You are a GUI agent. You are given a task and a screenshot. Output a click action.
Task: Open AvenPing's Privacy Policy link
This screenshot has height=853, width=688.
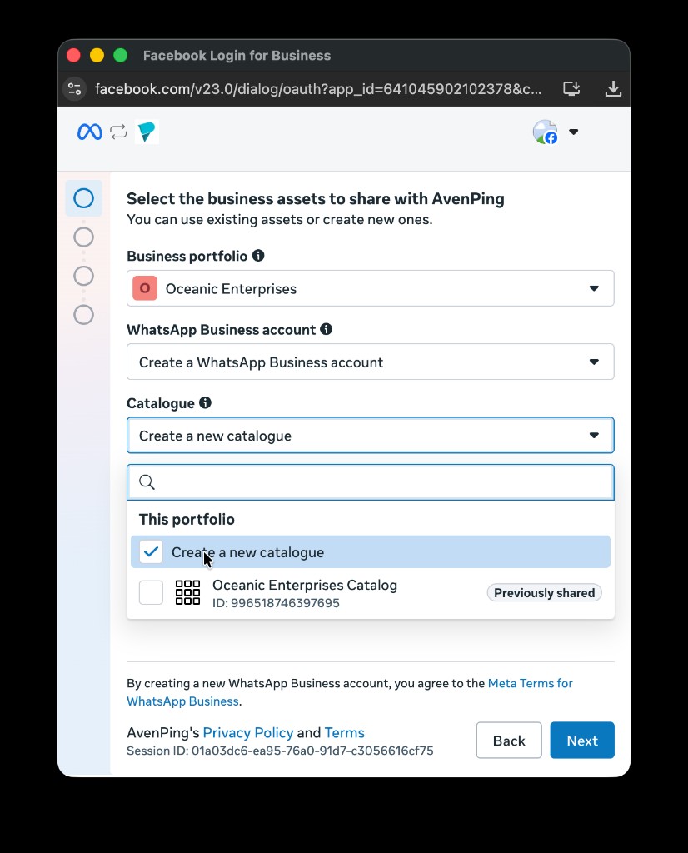coord(248,733)
